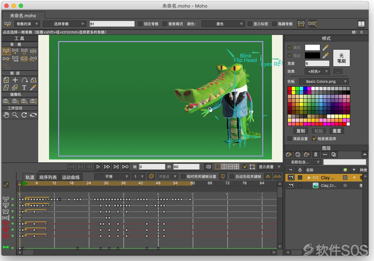Screen dimensions: 374x261
Task: Open layer settings ellipsis button
Action: (x=325, y=154)
